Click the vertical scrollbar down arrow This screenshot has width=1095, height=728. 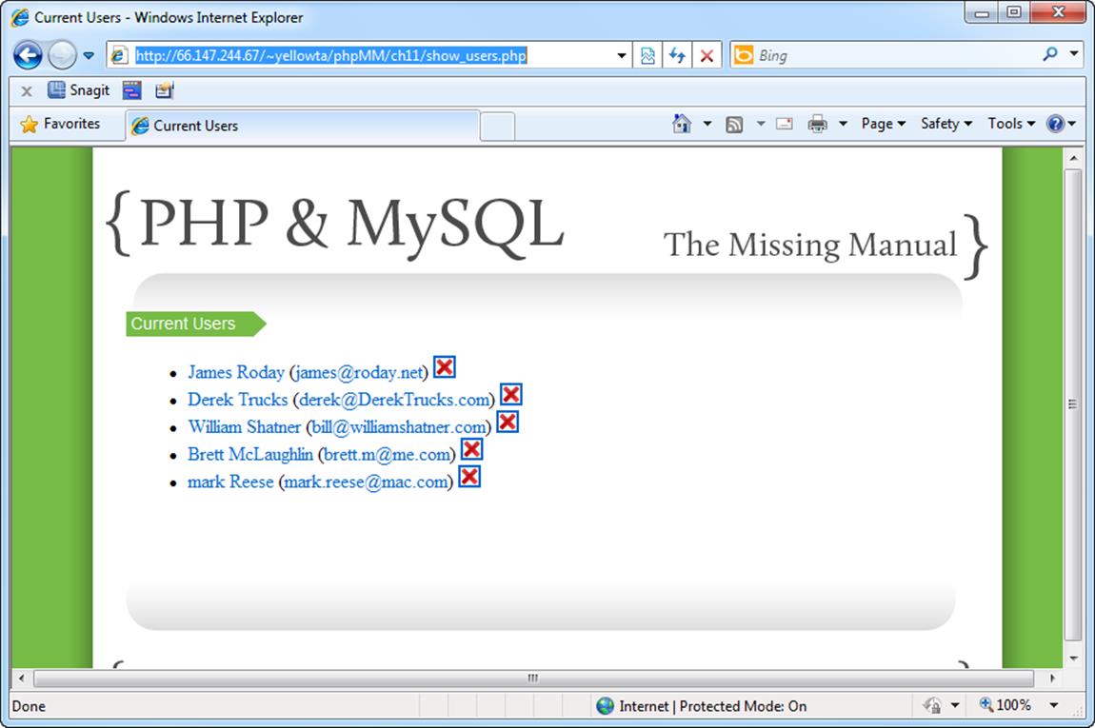(1073, 659)
